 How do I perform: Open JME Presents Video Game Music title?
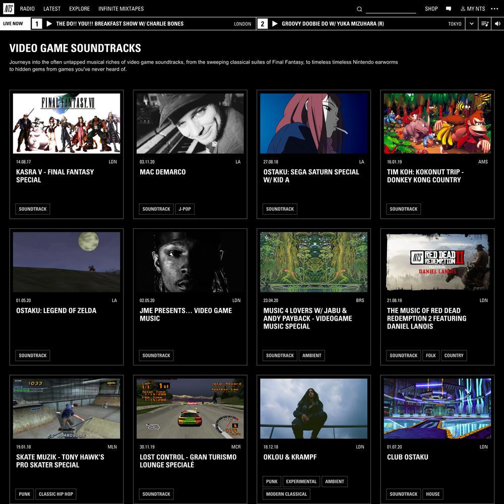point(186,314)
